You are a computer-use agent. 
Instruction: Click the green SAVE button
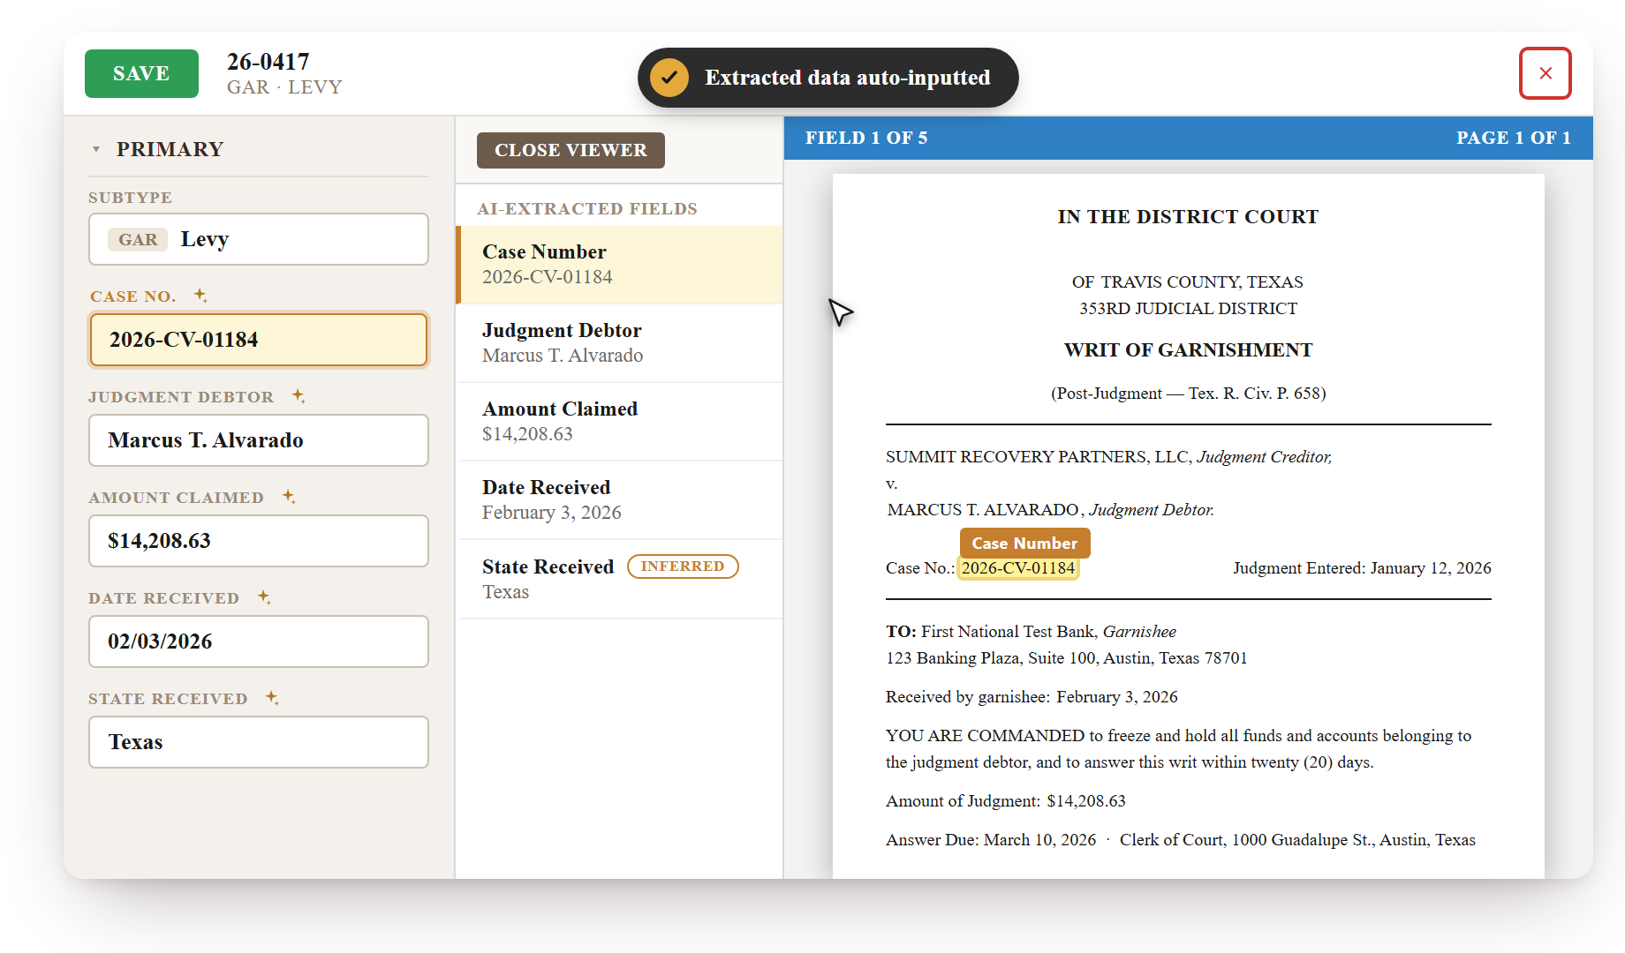point(141,73)
